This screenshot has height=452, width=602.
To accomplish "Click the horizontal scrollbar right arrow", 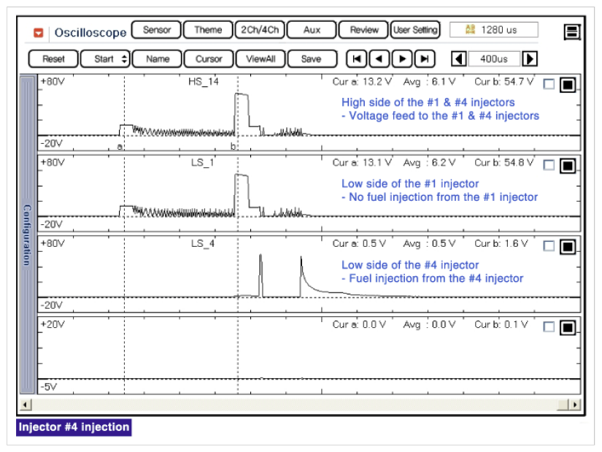I will (575, 405).
